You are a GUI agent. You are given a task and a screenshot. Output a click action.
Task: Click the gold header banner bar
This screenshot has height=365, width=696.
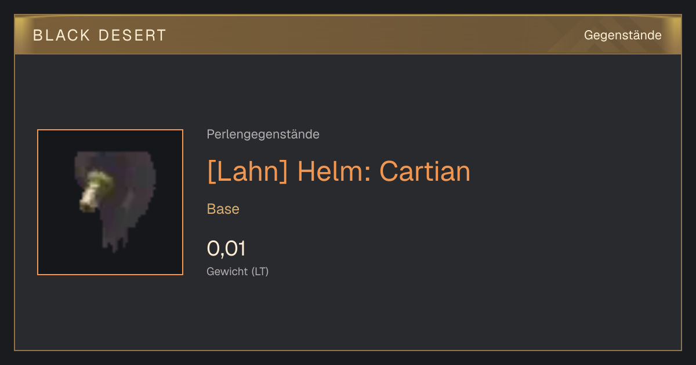[x=348, y=35]
